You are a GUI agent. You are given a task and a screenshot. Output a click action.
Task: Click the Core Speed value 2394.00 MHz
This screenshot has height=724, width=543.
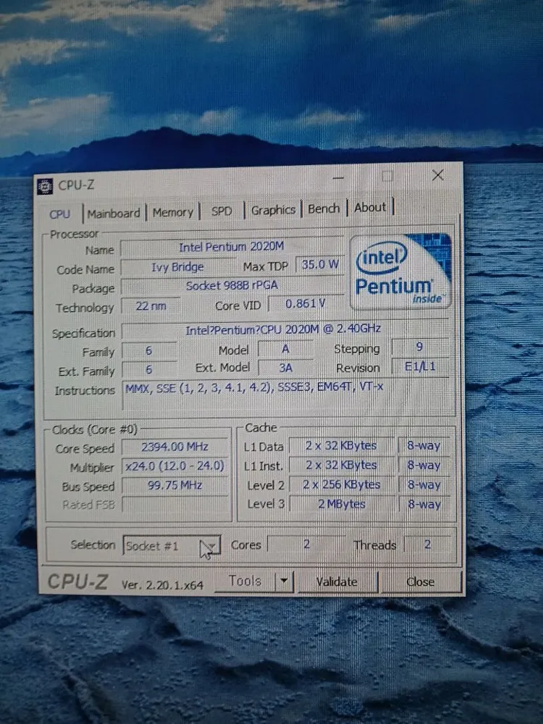click(175, 447)
